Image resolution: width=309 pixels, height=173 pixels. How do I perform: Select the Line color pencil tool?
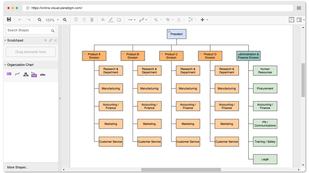[111, 20]
